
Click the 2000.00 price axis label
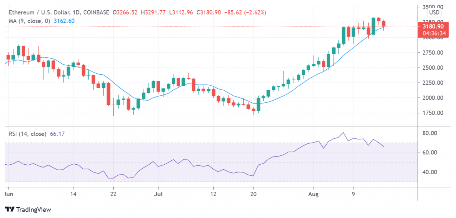433,98
